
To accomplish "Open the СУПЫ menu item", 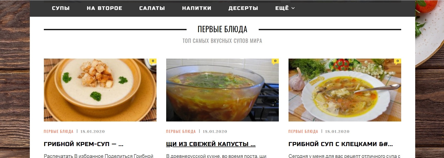I will point(61,8).
